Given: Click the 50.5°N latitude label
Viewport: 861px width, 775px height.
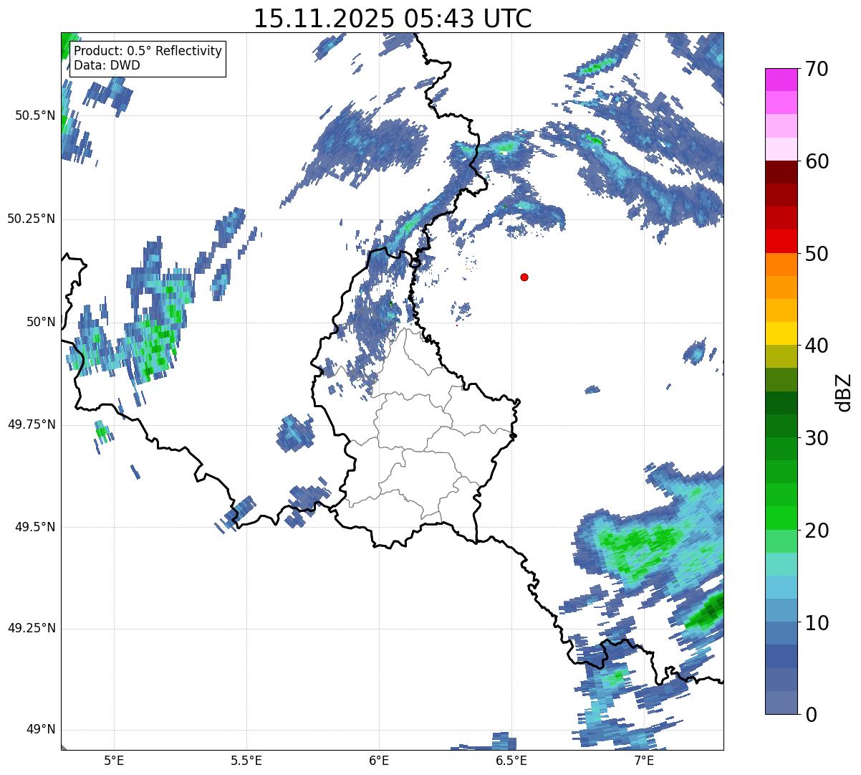Looking at the screenshot, I should coord(34,115).
